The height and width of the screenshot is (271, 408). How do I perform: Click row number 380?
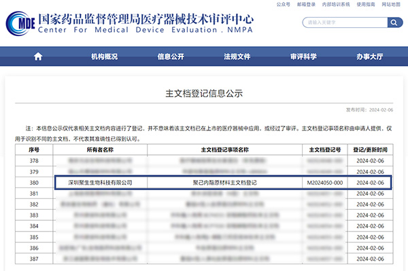[34, 183]
